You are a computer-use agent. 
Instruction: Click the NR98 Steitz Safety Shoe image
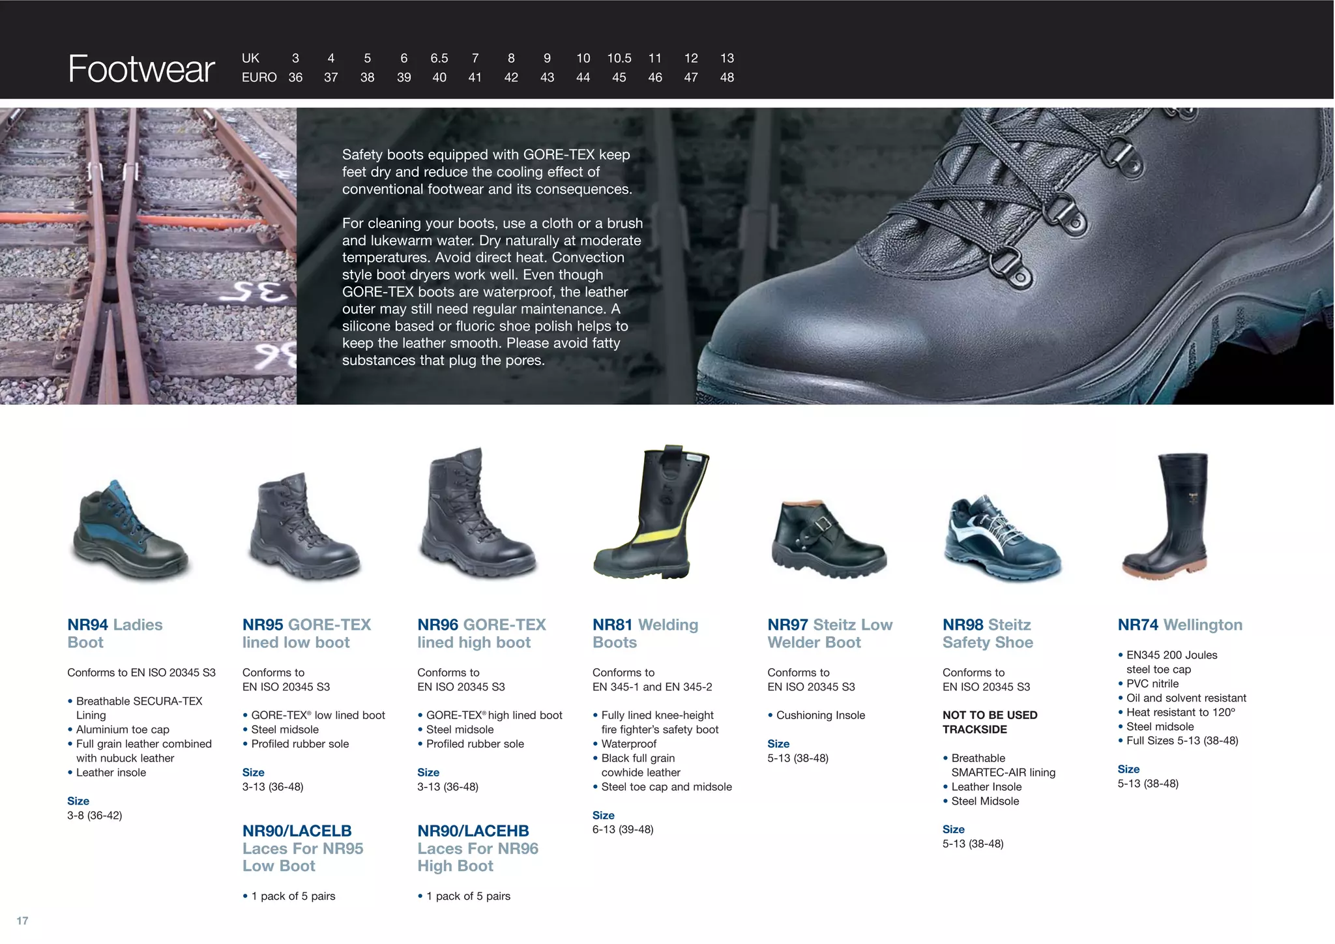1001,539
